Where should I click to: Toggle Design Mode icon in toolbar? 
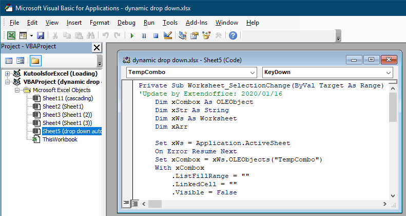(x=167, y=35)
